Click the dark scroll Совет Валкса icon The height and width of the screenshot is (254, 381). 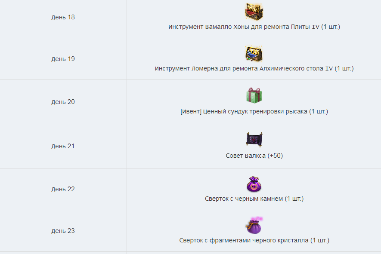click(254, 140)
